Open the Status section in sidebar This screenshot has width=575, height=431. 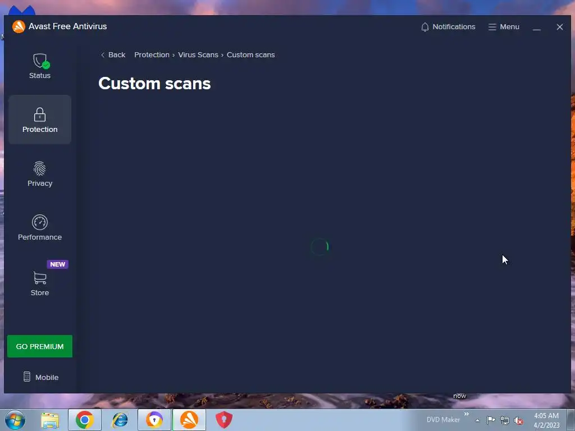pyautogui.click(x=40, y=66)
